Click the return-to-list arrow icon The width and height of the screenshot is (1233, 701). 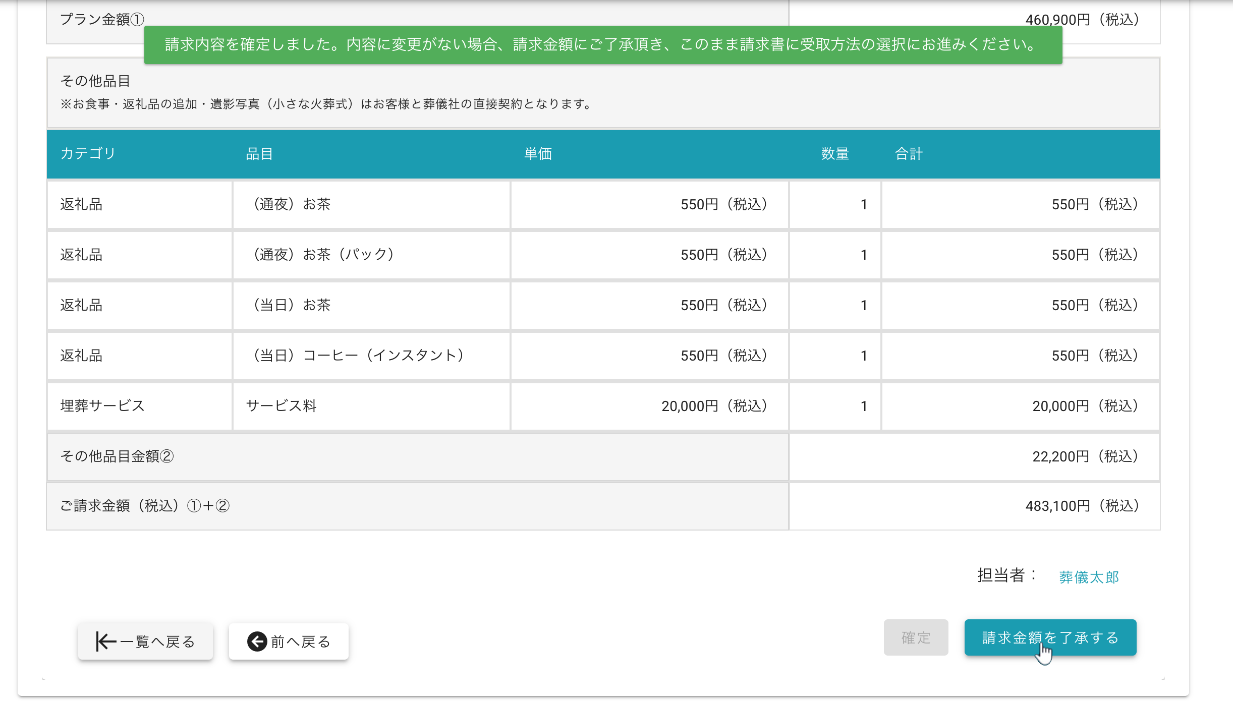pos(106,641)
